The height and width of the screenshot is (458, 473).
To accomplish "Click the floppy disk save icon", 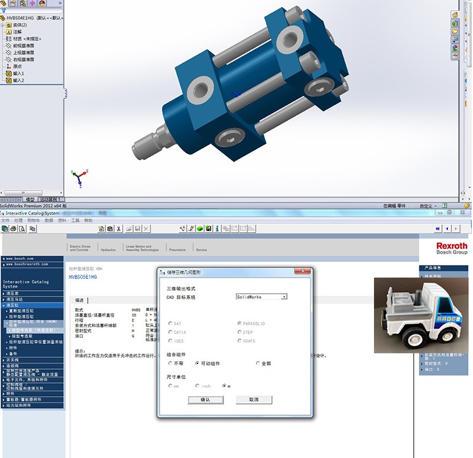I will (x=137, y=229).
